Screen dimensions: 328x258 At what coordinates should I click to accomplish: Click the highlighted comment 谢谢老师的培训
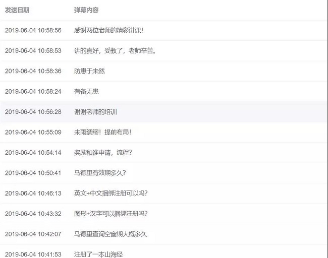coord(96,112)
